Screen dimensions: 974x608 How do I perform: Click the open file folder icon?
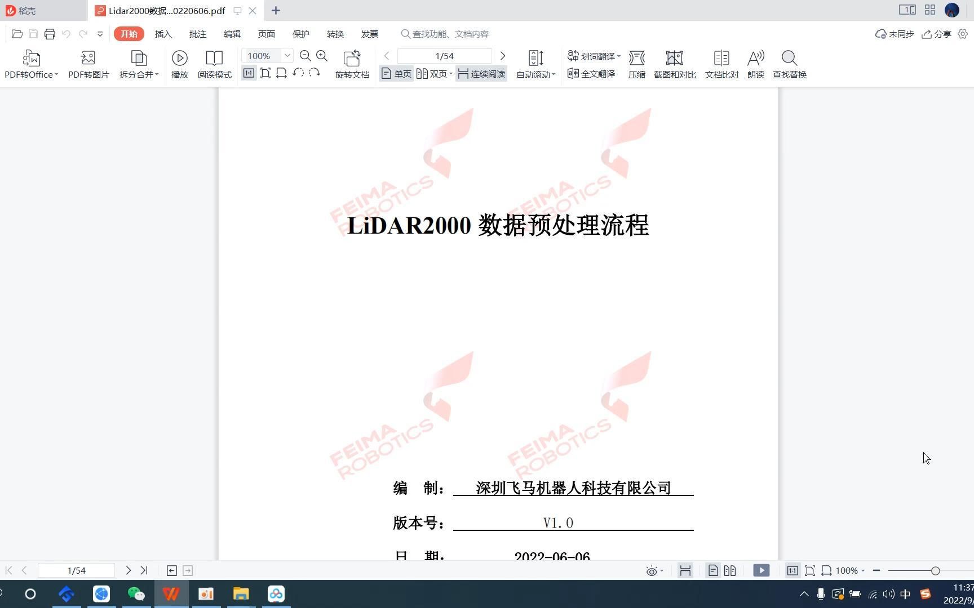pos(17,34)
